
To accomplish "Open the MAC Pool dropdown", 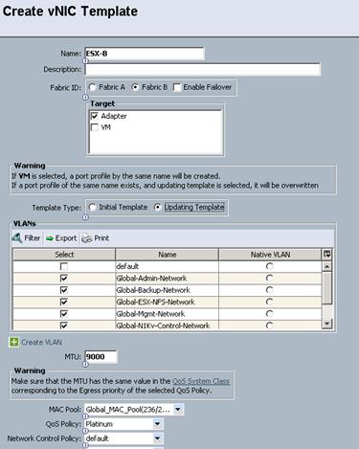I will click(178, 409).
